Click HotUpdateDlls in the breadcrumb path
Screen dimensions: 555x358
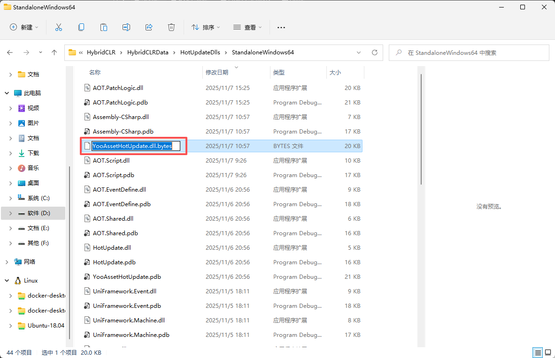(x=200, y=52)
